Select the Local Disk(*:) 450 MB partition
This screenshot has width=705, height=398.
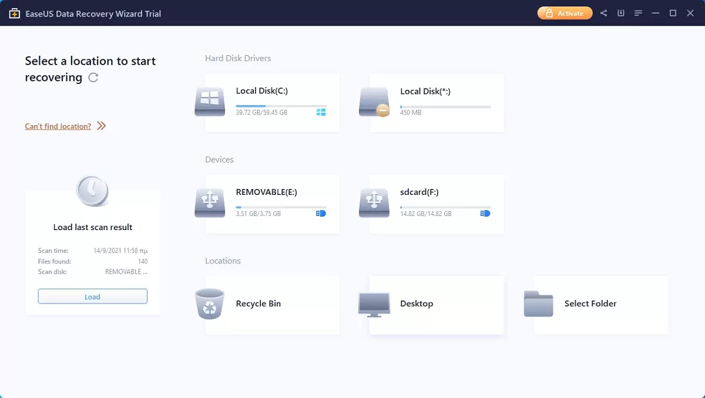pyautogui.click(x=437, y=103)
